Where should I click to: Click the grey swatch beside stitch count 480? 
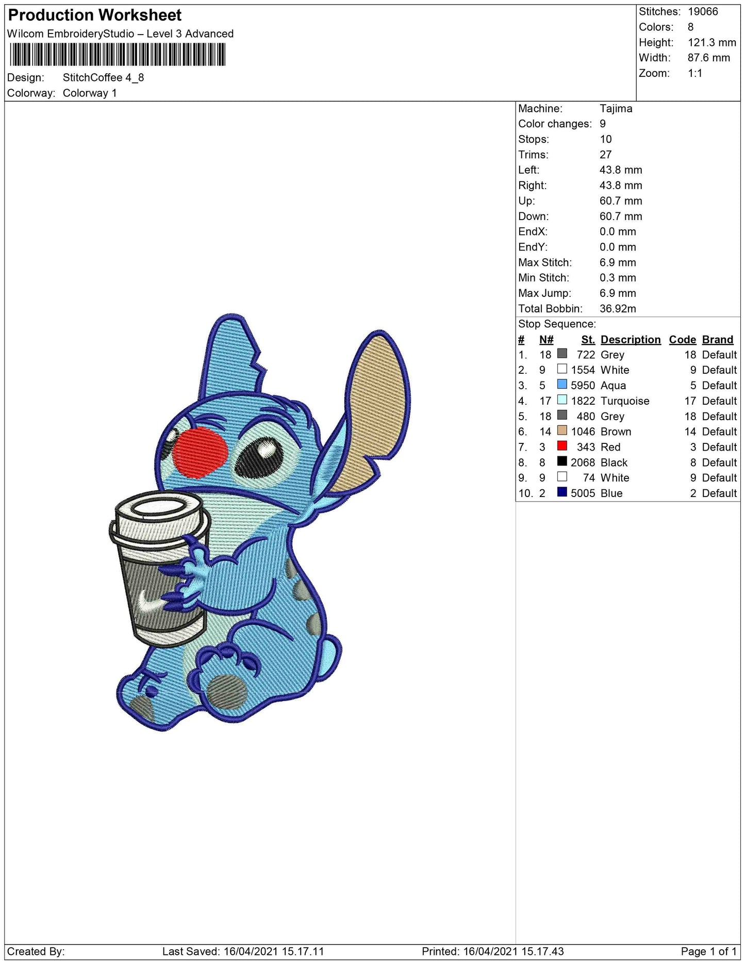coord(562,416)
